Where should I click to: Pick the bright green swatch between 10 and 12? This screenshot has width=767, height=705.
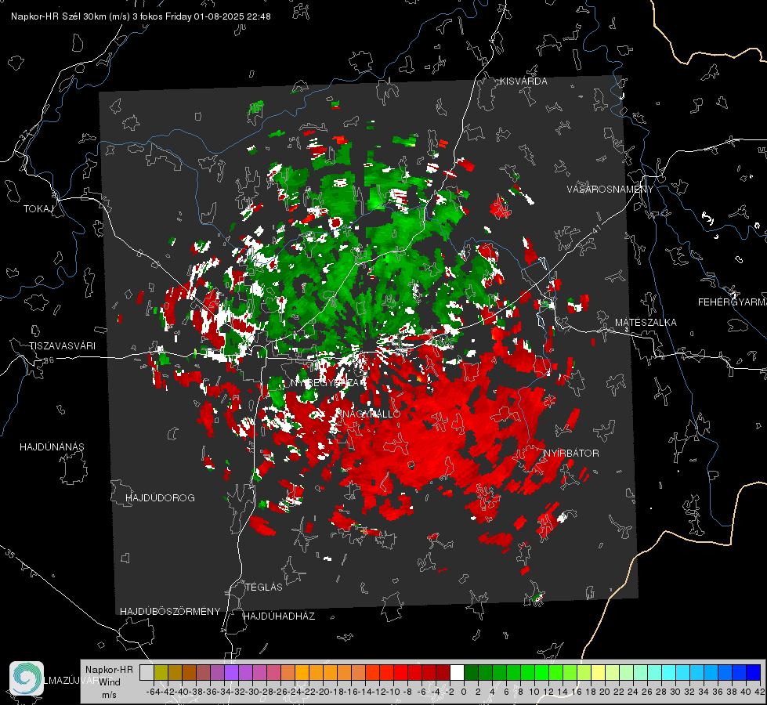541,672
